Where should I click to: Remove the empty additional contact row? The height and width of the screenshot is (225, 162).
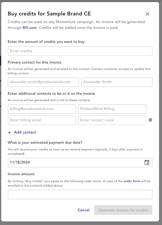click(x=150, y=120)
